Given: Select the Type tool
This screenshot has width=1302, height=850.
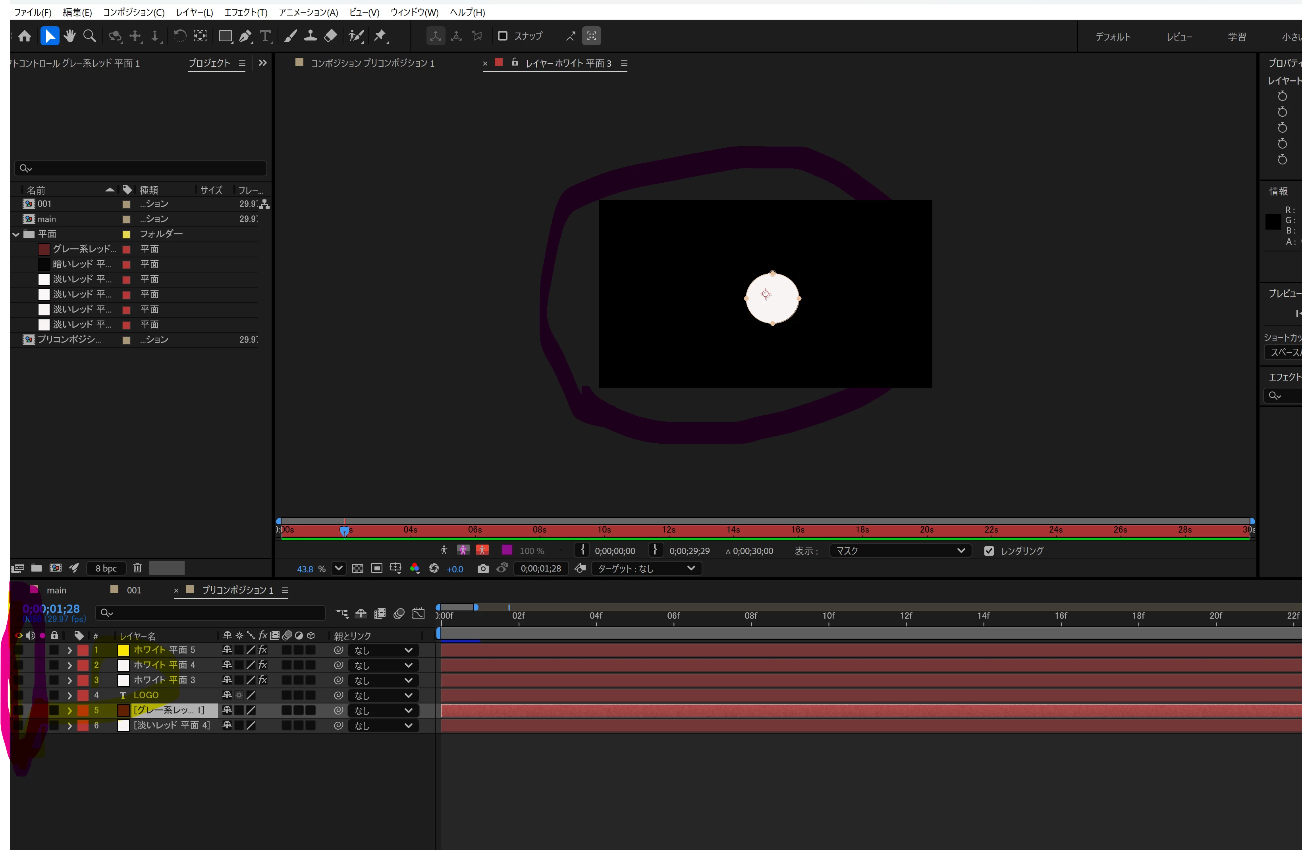Looking at the screenshot, I should pyautogui.click(x=265, y=36).
